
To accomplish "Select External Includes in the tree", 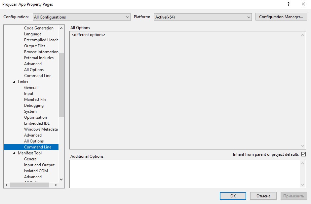I will tap(39, 58).
